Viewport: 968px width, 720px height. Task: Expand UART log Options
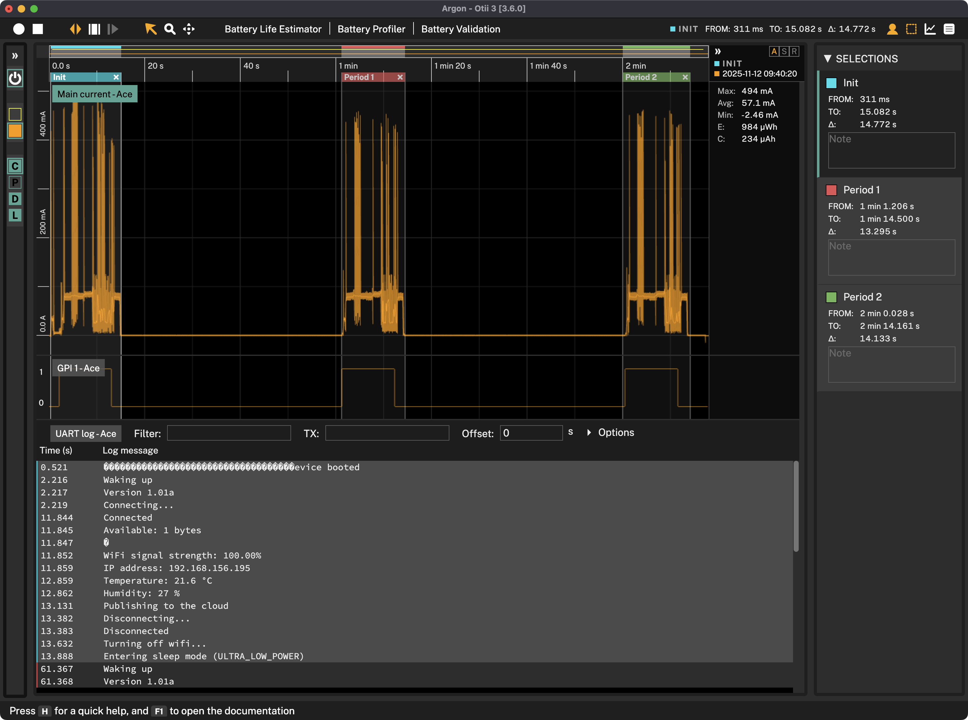[x=611, y=432]
